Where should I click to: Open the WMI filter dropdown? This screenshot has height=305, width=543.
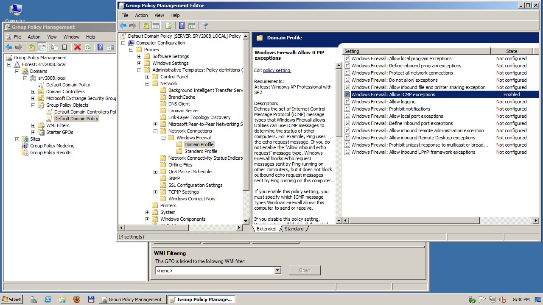(x=278, y=270)
